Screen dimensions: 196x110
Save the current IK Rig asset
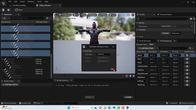click(x=3, y=10)
